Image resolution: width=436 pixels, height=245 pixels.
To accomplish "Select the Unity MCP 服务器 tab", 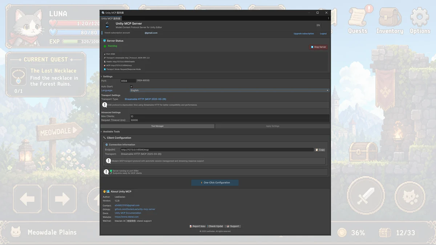I will 111,18.
